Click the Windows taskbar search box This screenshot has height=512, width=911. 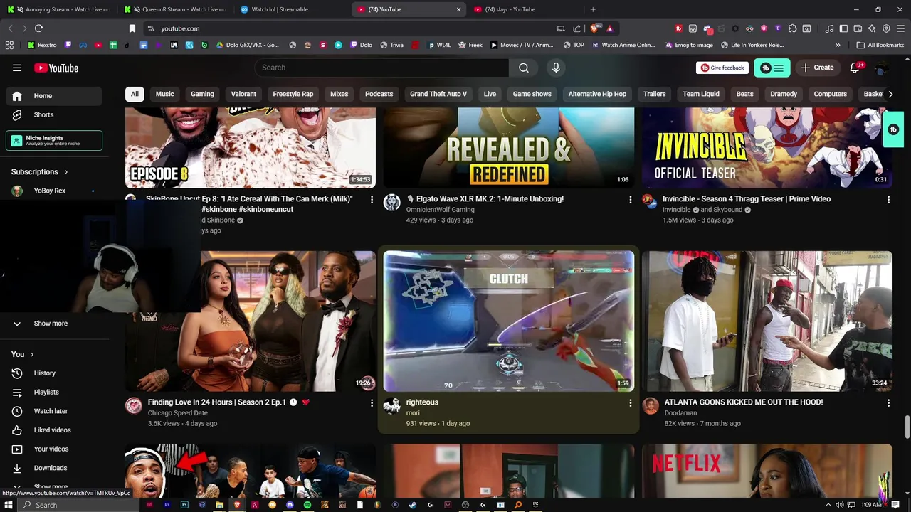tap(78, 505)
